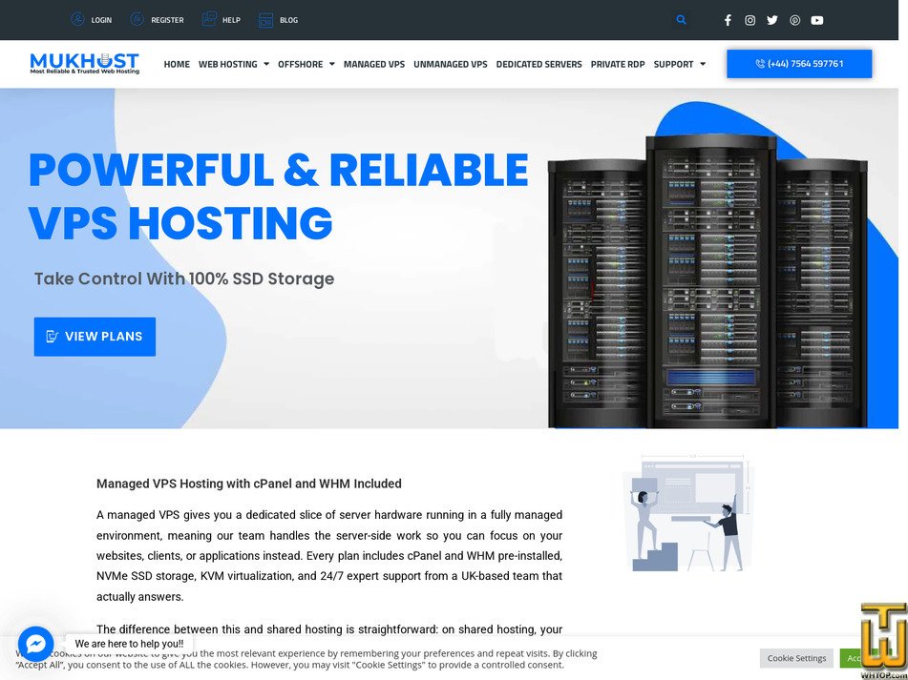Open the HELP link

[x=231, y=20]
